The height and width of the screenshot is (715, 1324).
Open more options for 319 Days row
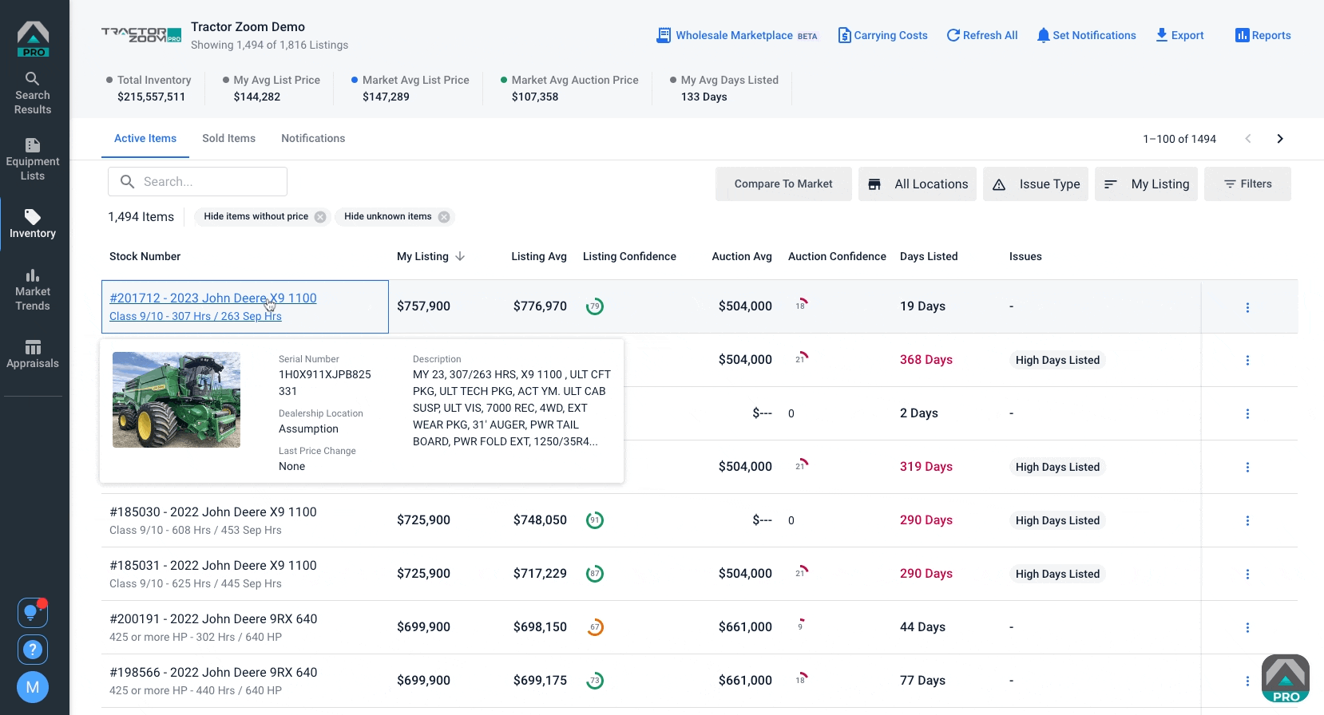1247,467
